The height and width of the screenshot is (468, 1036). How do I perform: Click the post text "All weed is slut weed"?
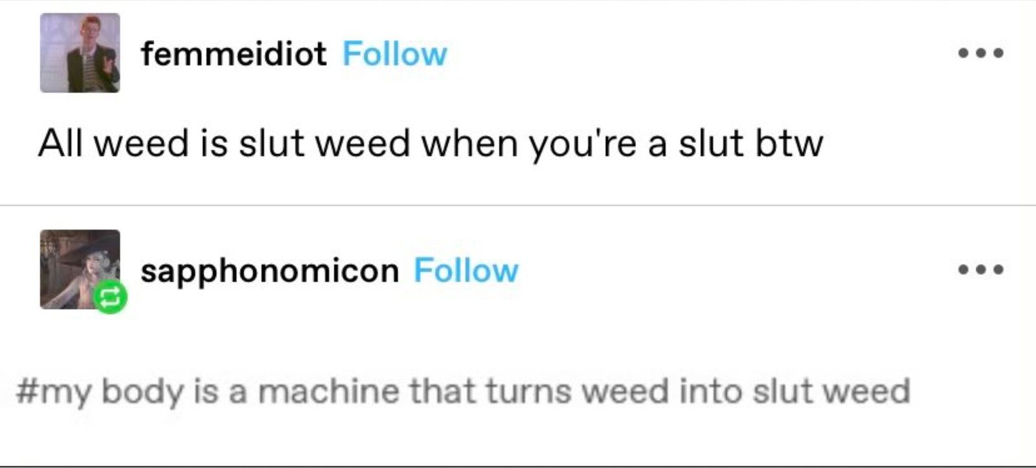click(224, 143)
